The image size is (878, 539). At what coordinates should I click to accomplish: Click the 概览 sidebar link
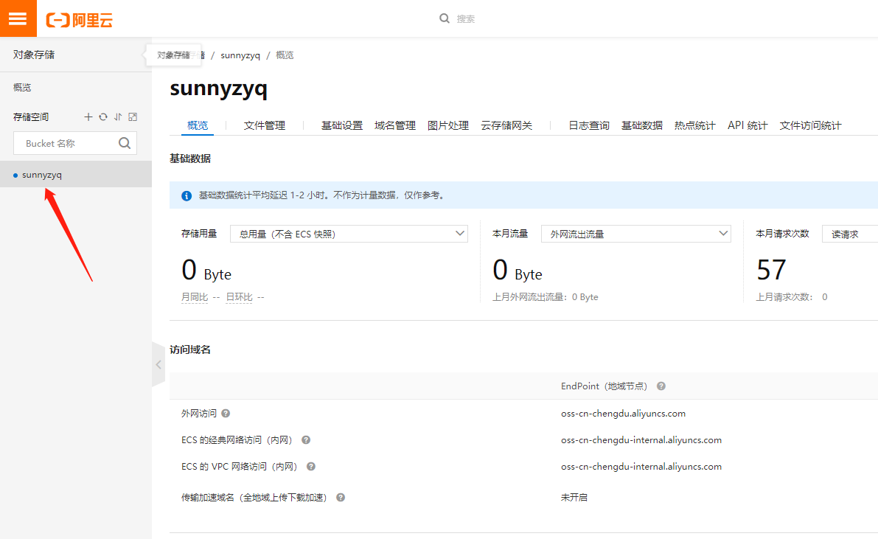point(22,88)
